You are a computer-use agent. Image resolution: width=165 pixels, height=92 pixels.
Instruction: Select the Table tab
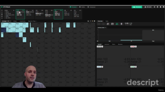107,21
